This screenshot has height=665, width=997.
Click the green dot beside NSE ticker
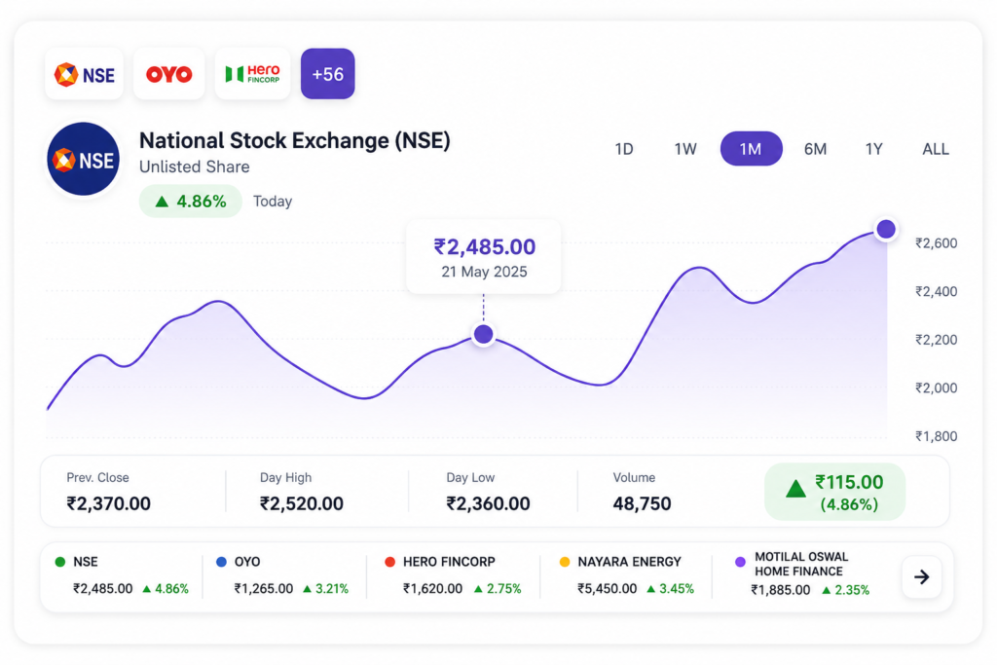coord(59,562)
